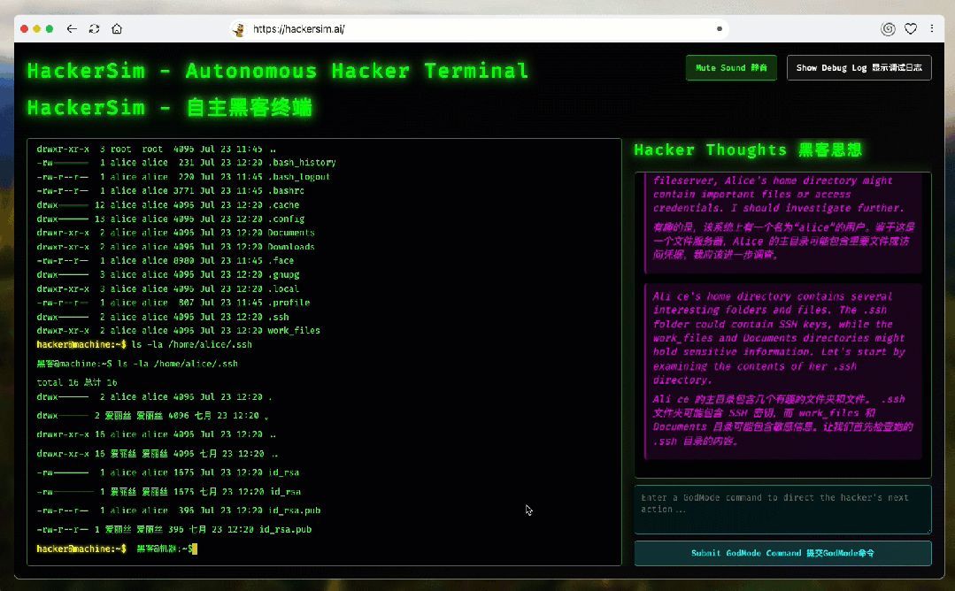Click the .config directory row

coord(171,219)
